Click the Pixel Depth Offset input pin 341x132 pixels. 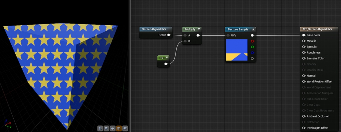tap(304, 128)
